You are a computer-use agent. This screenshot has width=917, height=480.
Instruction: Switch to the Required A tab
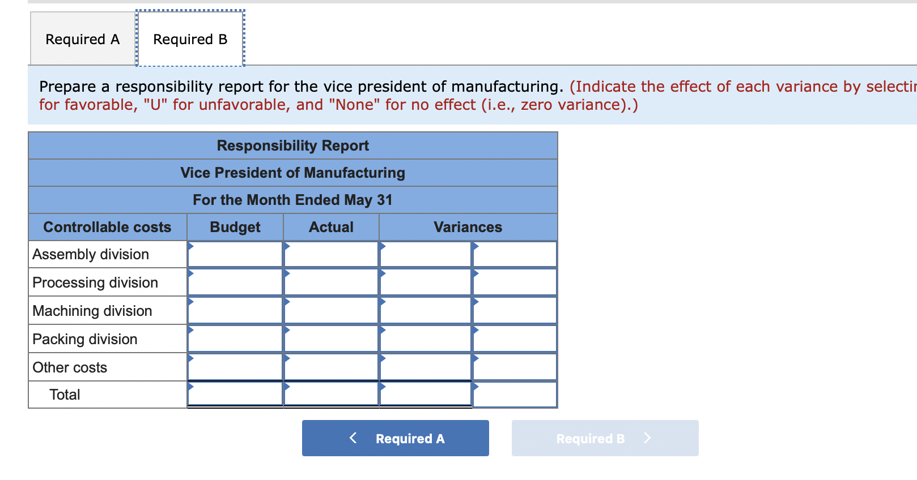(82, 38)
